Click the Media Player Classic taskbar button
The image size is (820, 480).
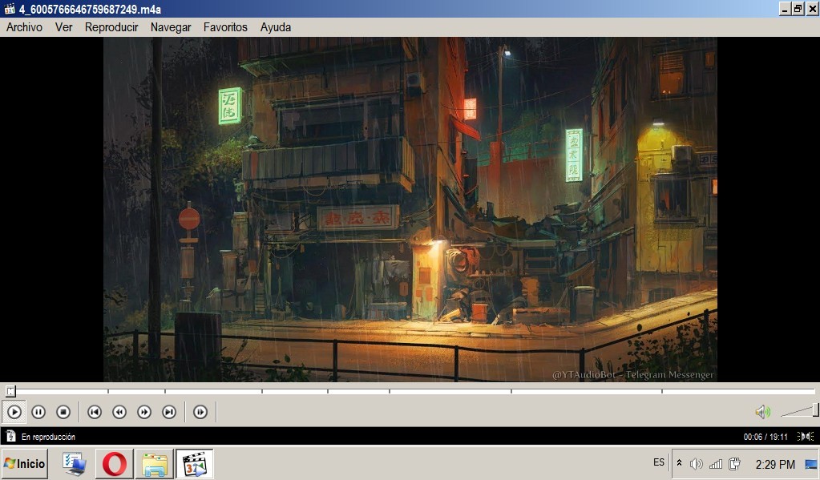(195, 464)
